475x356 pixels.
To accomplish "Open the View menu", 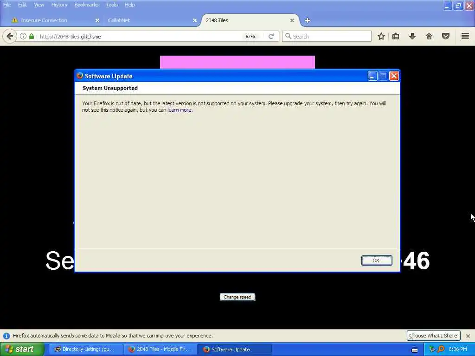I will tap(39, 5).
